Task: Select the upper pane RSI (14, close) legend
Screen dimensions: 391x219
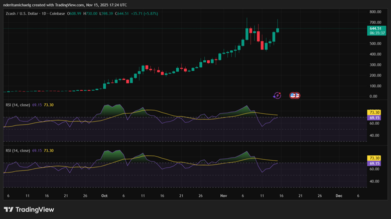Action: (x=18, y=104)
